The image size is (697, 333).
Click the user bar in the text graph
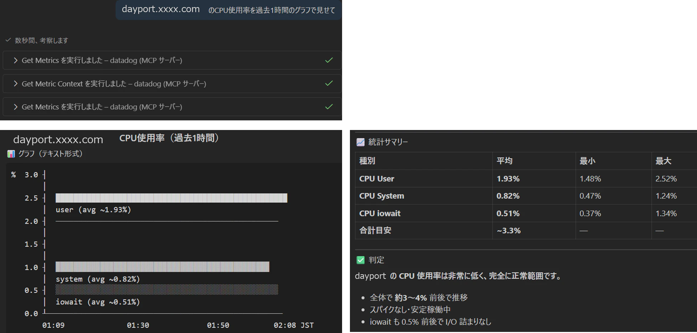tap(171, 198)
